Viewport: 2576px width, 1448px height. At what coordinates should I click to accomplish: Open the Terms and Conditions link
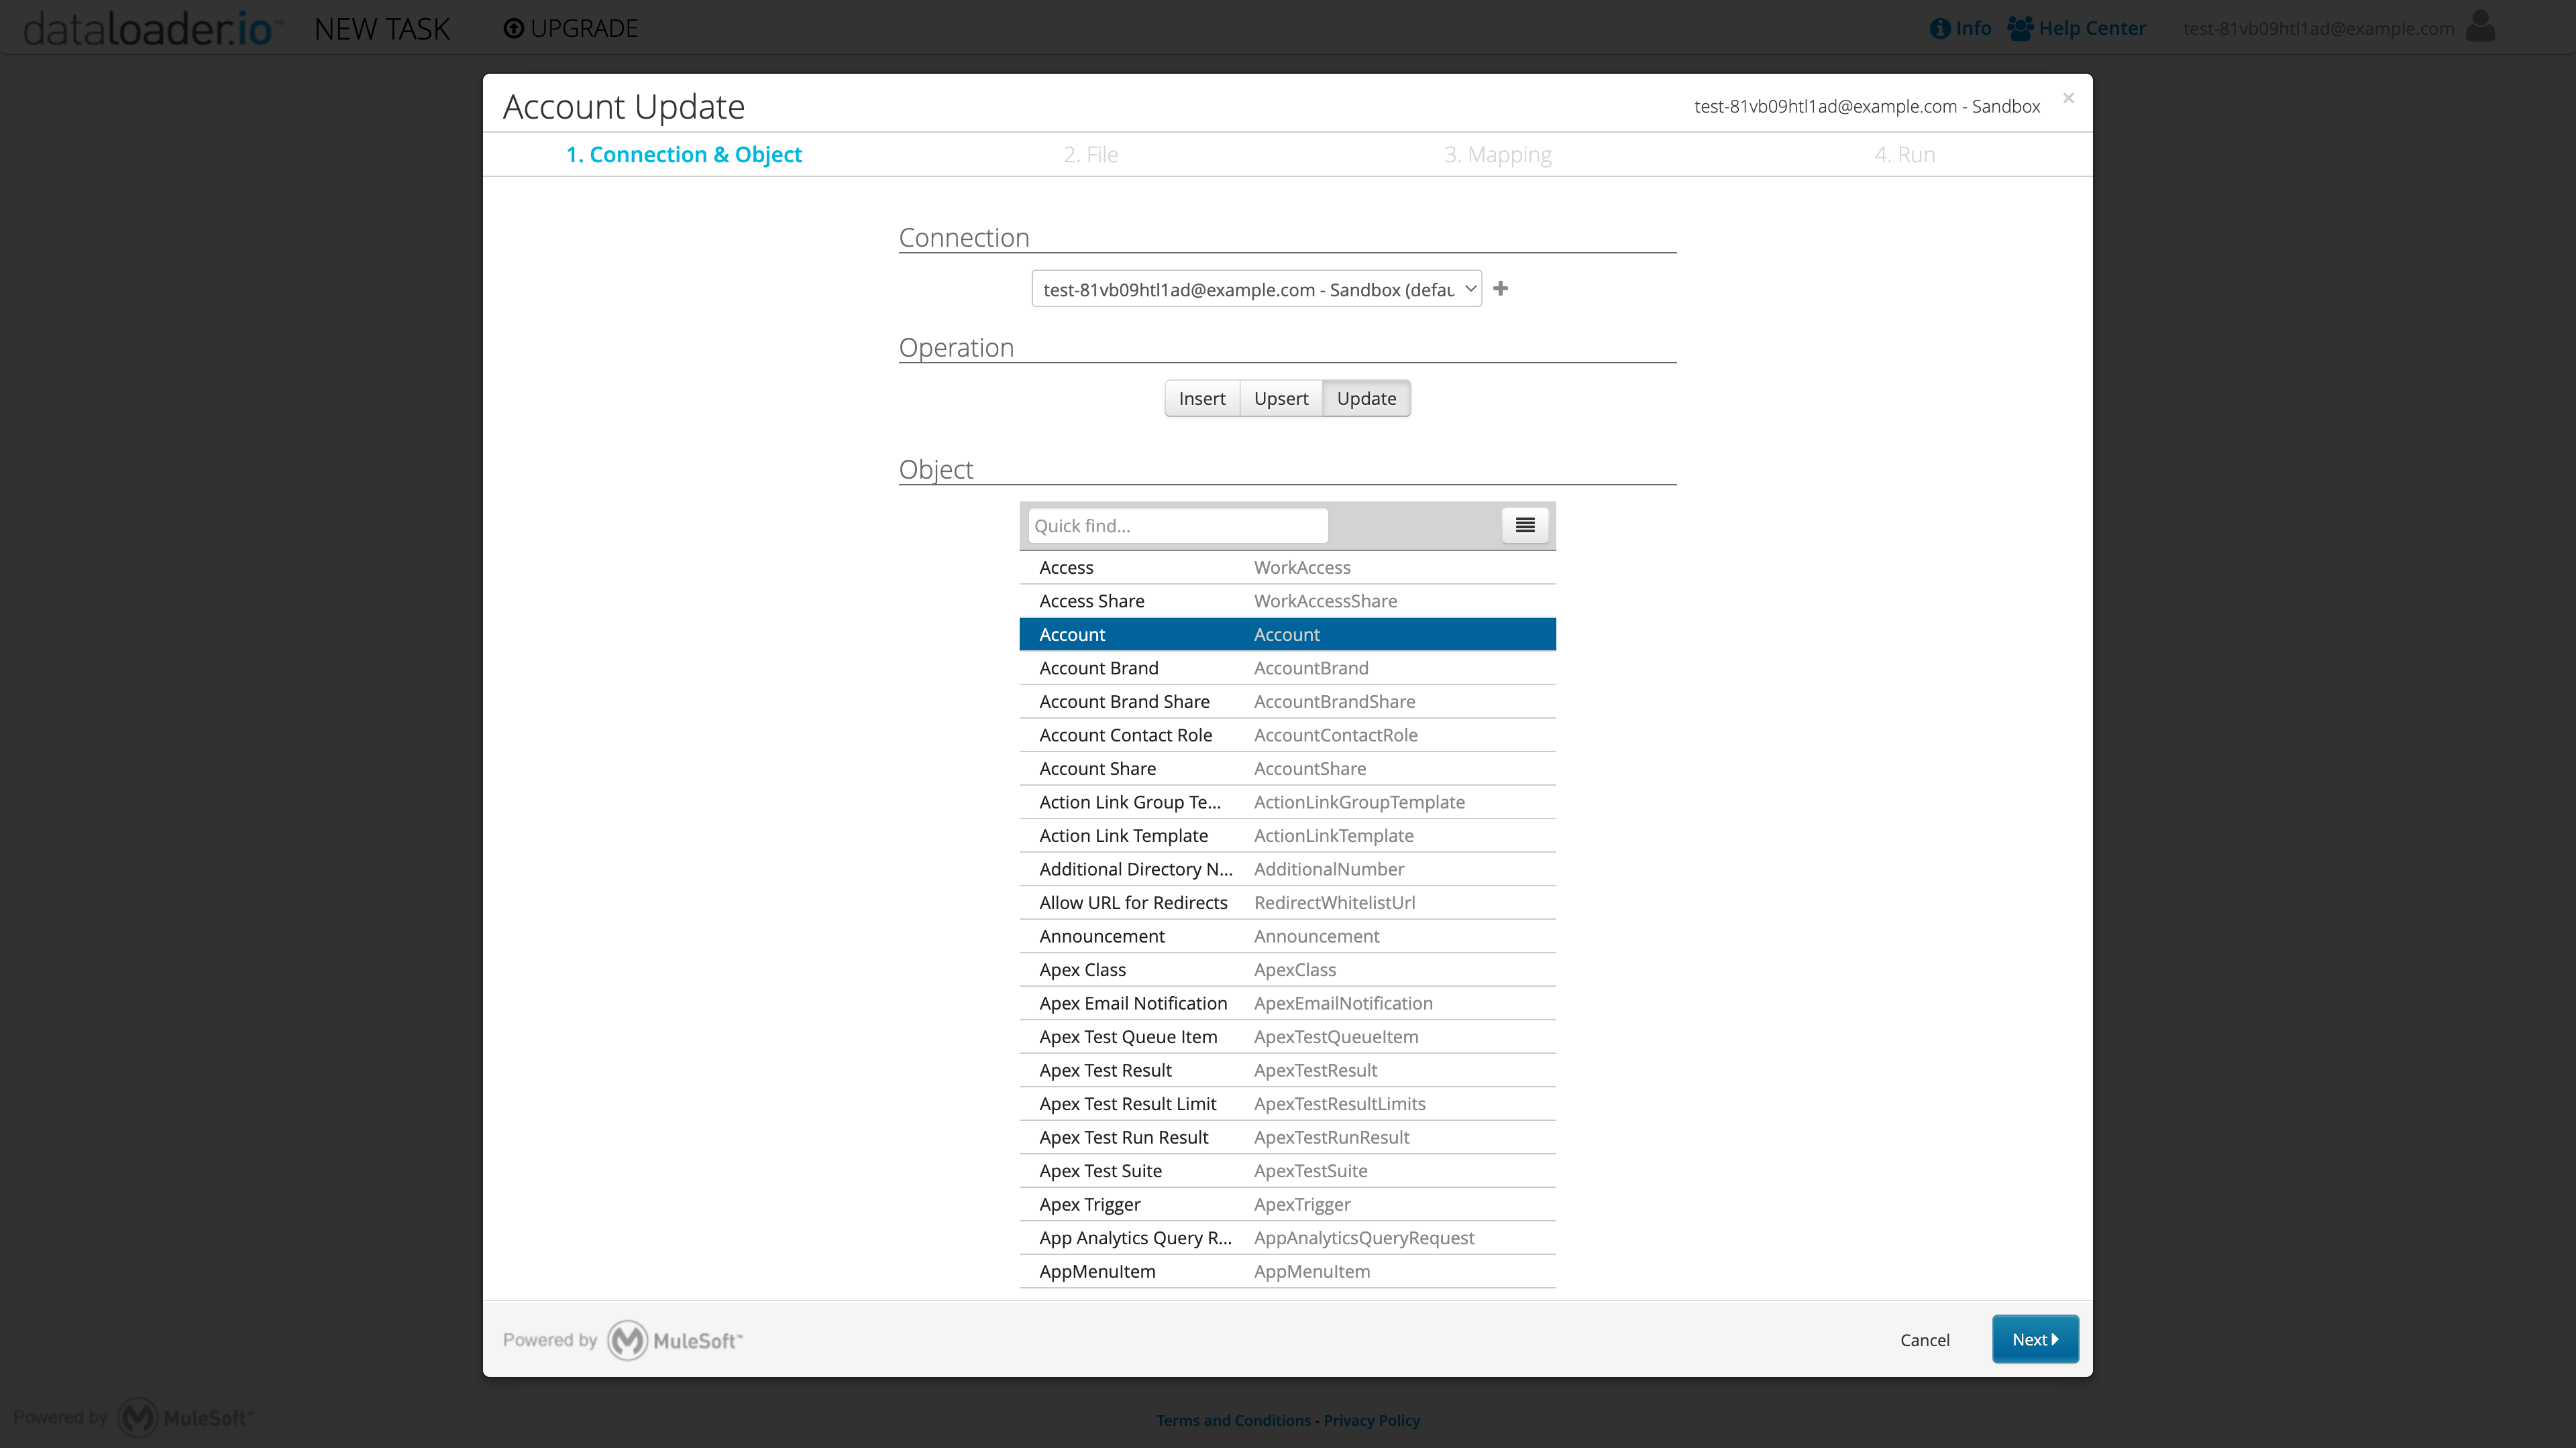tap(1233, 1419)
